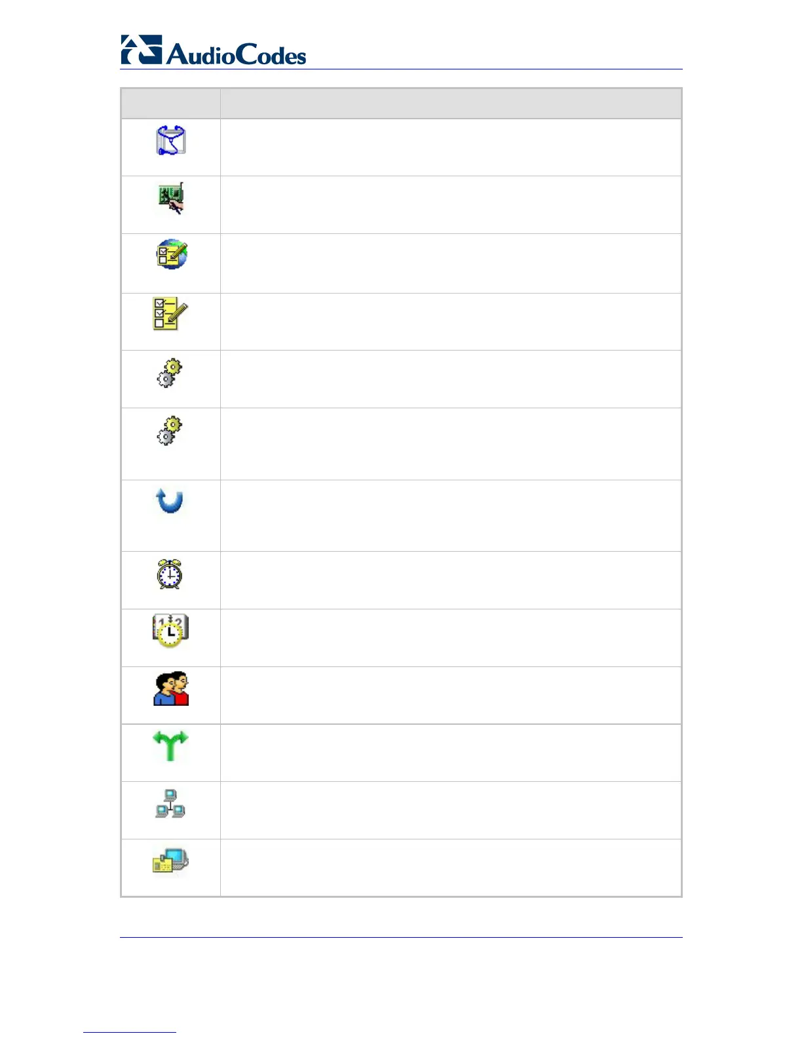Click the description cell beside the two people icon
This screenshot has width=802, height=1038.
coord(451,695)
